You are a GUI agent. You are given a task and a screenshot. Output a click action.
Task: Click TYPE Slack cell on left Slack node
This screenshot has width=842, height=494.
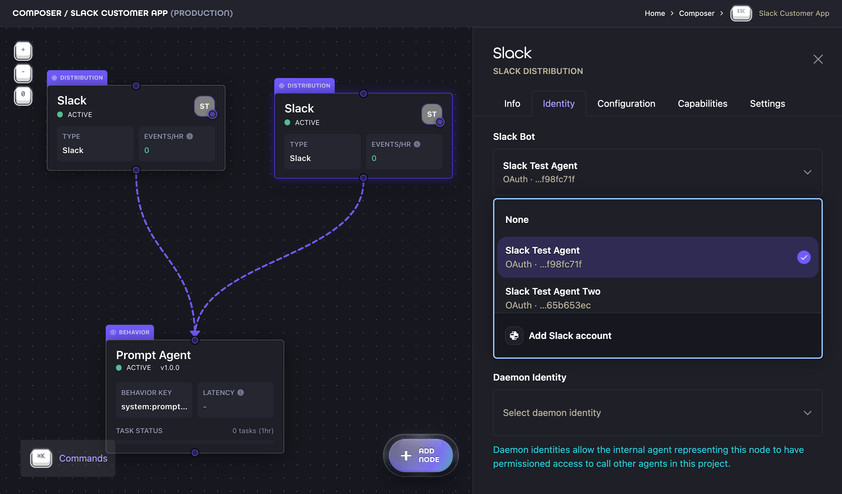click(x=95, y=144)
